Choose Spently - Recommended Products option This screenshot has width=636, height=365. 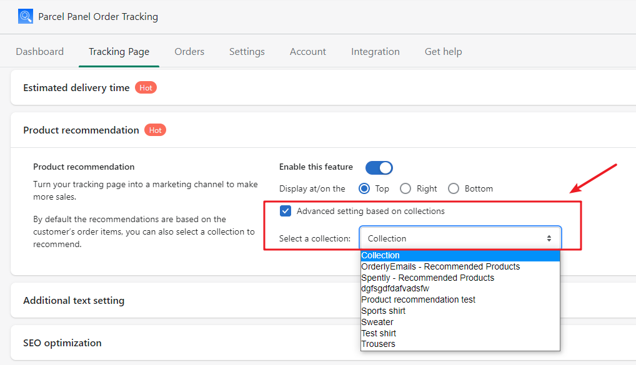(460, 278)
